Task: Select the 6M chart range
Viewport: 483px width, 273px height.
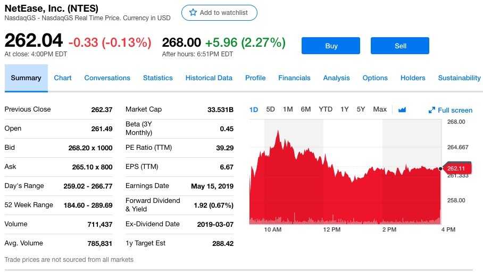Action: click(305, 109)
